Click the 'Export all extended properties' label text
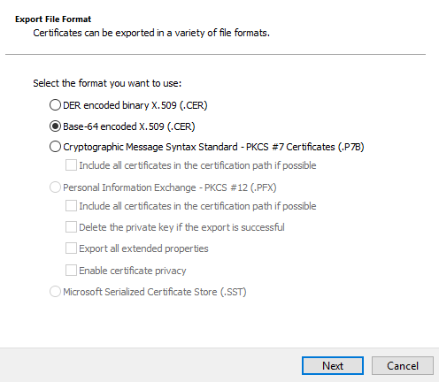 143,248
